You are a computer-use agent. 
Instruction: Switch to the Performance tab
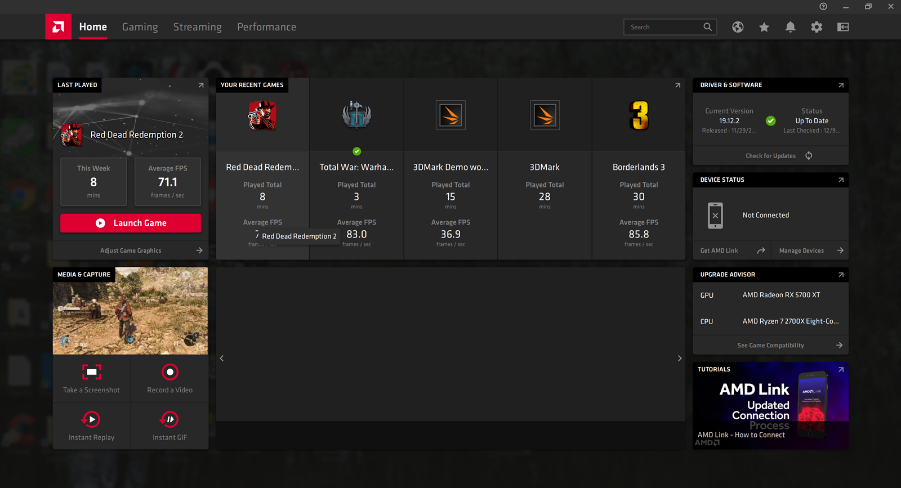click(266, 27)
